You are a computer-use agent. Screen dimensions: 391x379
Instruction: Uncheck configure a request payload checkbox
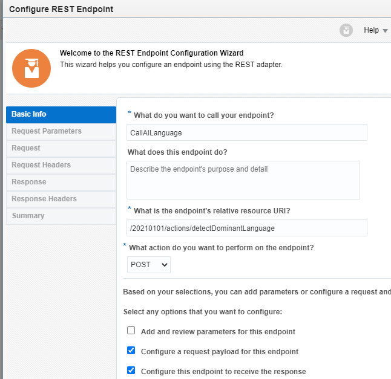131,351
